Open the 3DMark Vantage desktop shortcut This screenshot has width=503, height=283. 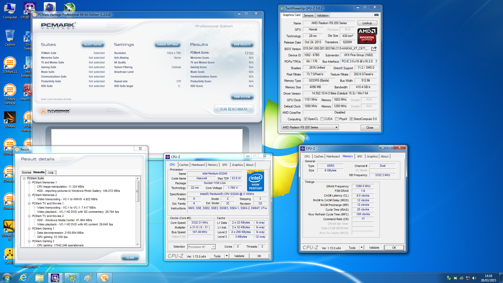(x=10, y=94)
